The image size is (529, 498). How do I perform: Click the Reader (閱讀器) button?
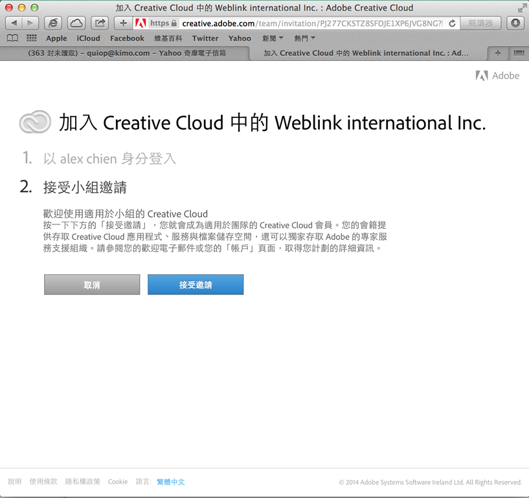click(x=480, y=23)
